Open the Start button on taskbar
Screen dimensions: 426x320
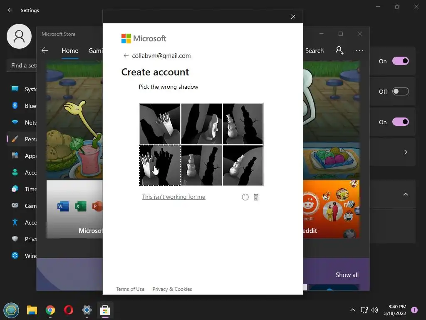coord(11,310)
